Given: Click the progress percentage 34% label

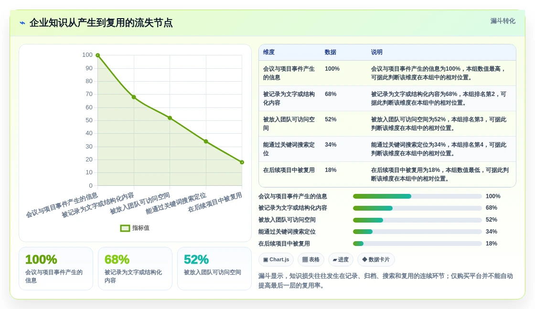Looking at the screenshot, I should tap(492, 232).
